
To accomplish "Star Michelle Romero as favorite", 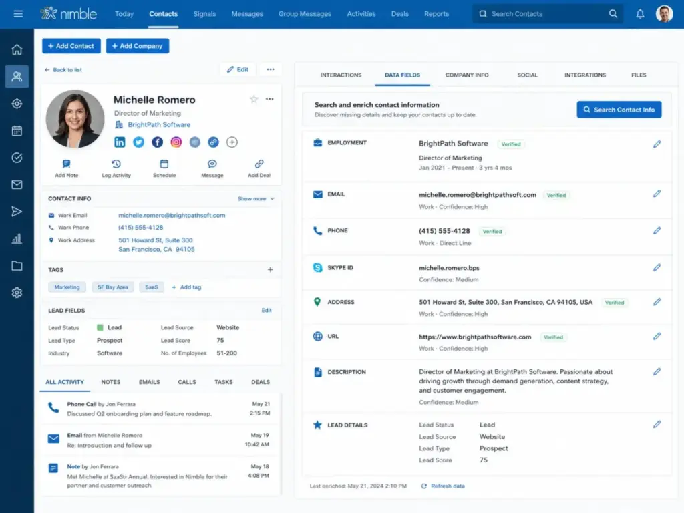I will (x=254, y=99).
